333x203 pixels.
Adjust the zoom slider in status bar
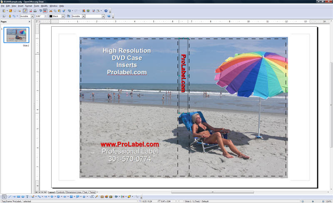point(313,201)
